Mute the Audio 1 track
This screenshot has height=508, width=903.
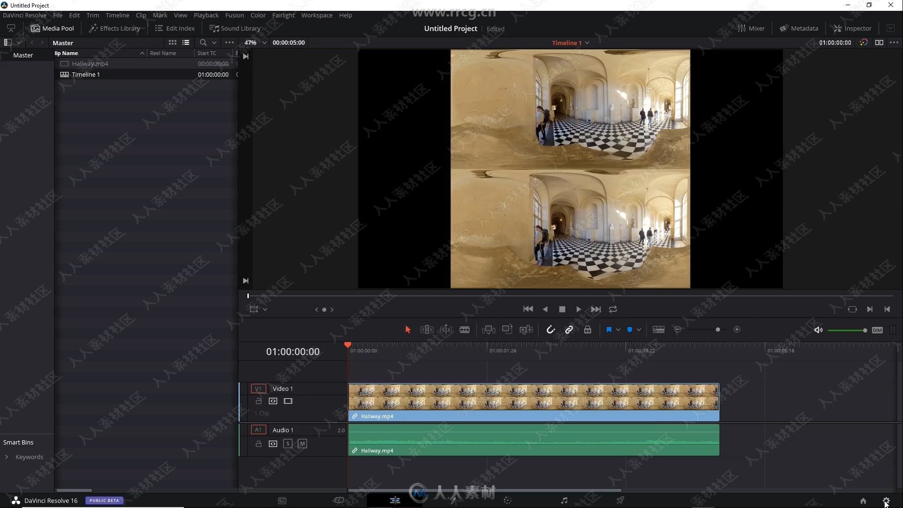tap(302, 444)
